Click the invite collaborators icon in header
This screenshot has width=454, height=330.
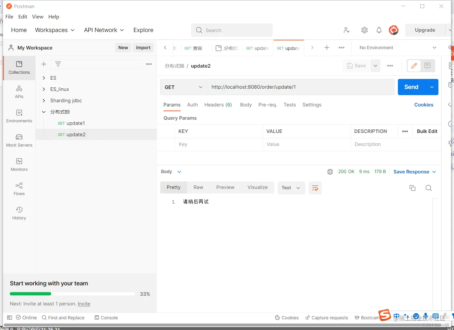[347, 30]
